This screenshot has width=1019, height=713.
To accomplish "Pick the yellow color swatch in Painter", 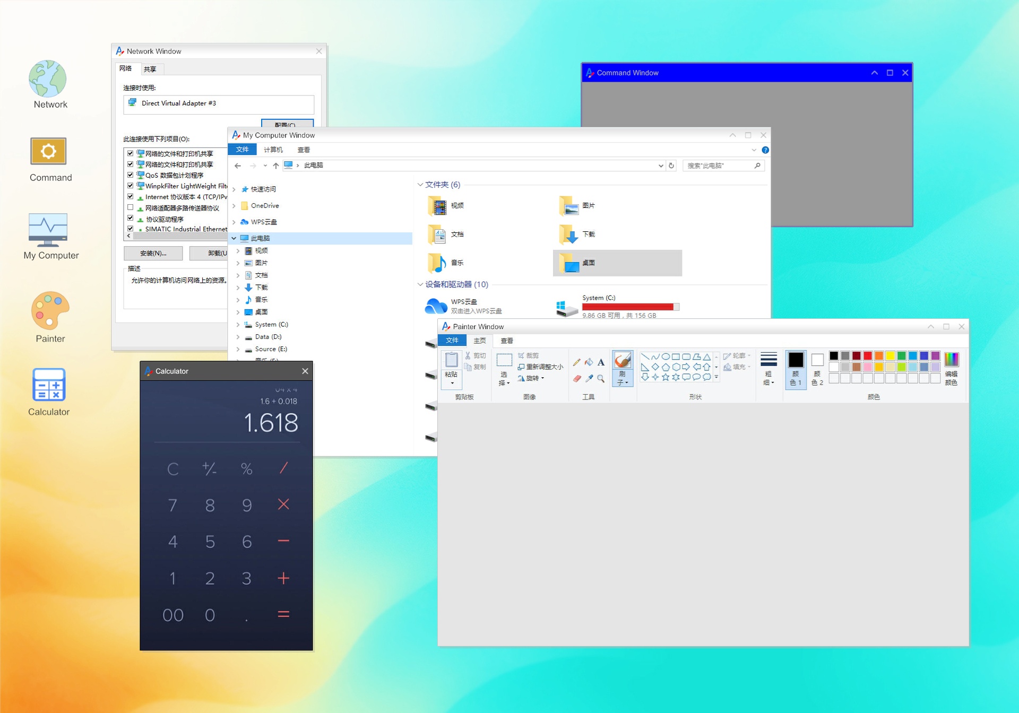I will [x=890, y=356].
